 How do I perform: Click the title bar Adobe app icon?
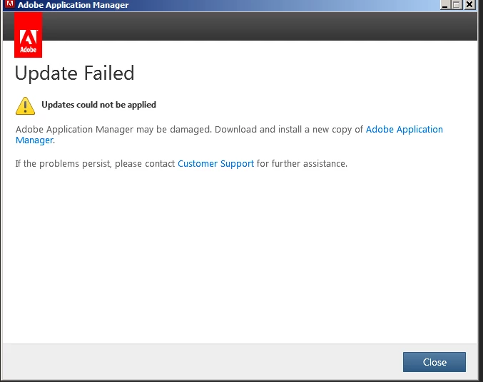point(9,4)
